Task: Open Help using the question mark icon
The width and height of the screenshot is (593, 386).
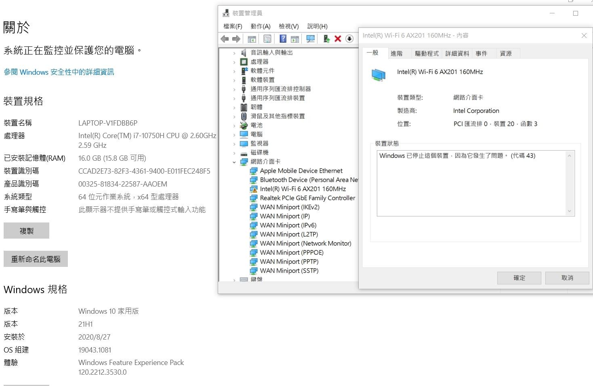Action: click(x=282, y=38)
